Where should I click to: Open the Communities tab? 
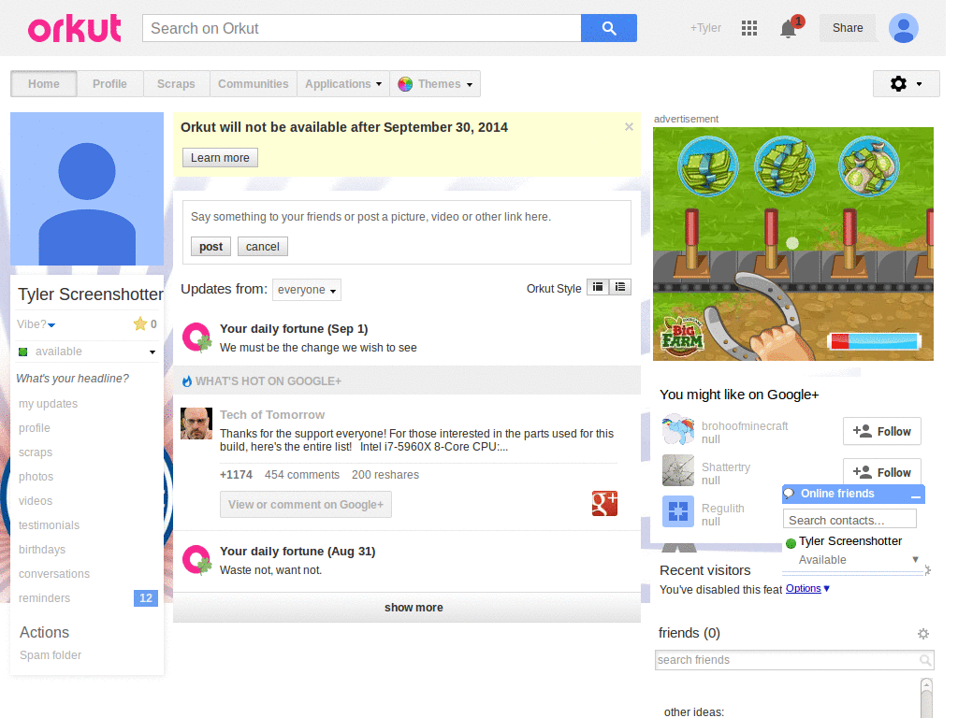point(253,83)
